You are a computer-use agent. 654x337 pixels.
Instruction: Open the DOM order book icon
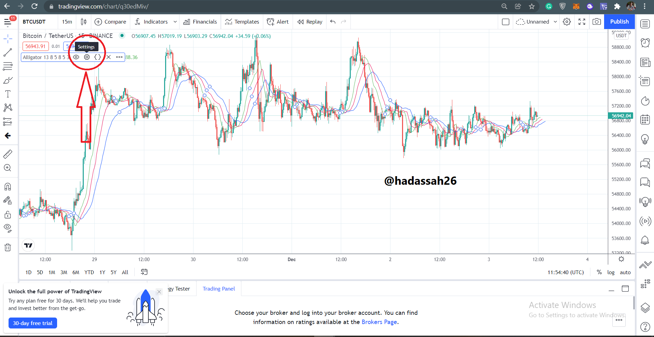tap(645, 283)
